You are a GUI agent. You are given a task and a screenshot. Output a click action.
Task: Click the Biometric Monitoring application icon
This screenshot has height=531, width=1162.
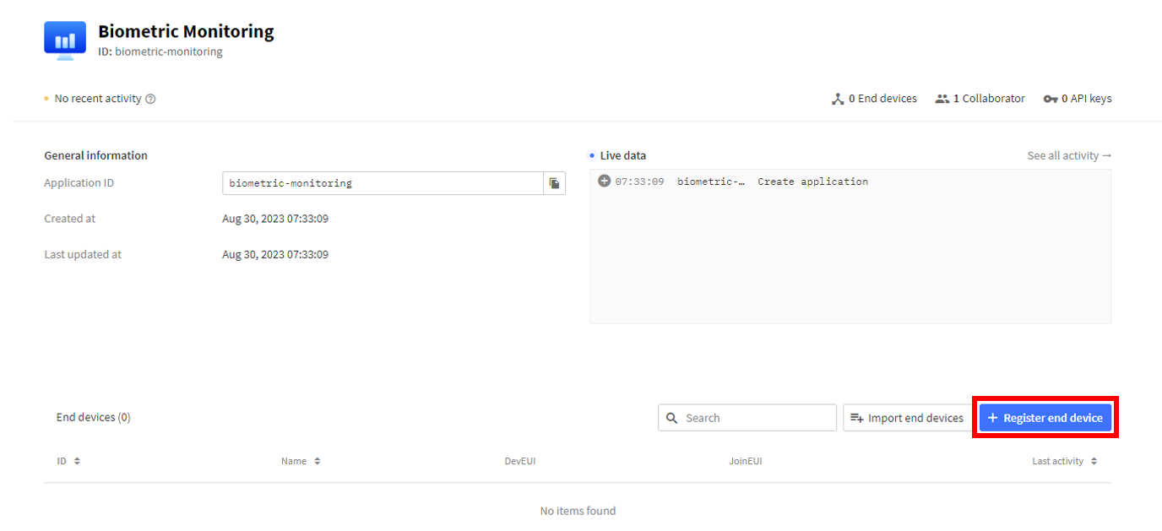click(x=65, y=41)
